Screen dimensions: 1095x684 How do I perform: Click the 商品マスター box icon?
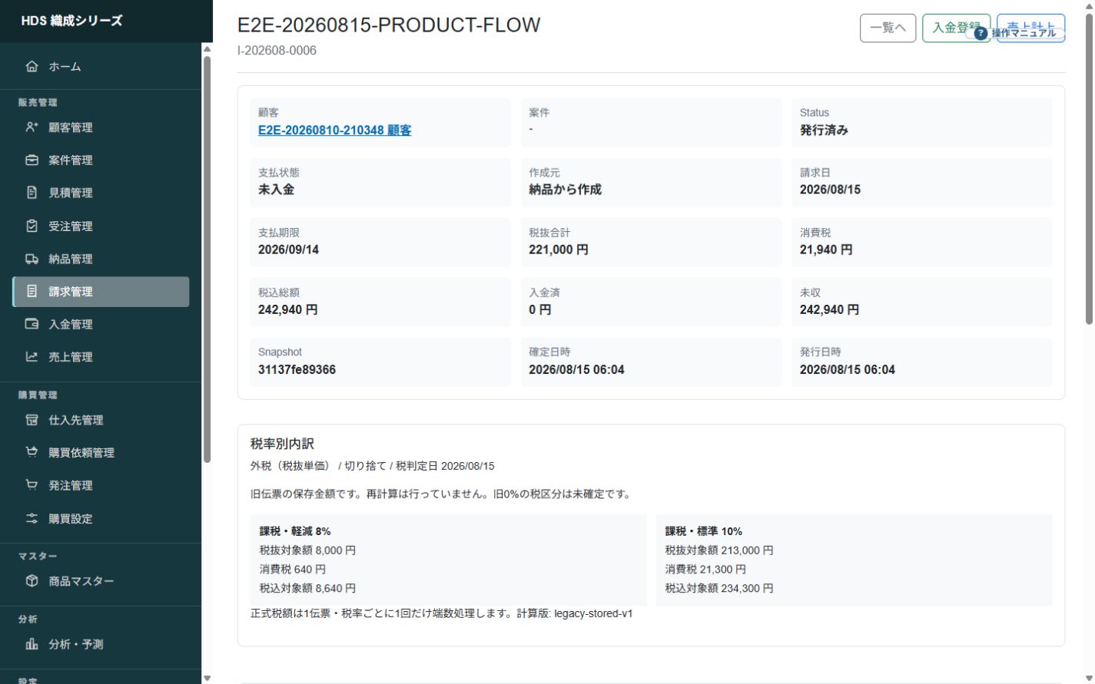(32, 581)
